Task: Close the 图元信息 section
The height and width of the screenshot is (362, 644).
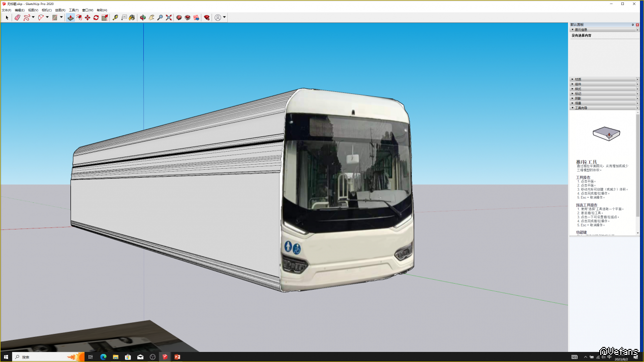Action: coord(637,30)
